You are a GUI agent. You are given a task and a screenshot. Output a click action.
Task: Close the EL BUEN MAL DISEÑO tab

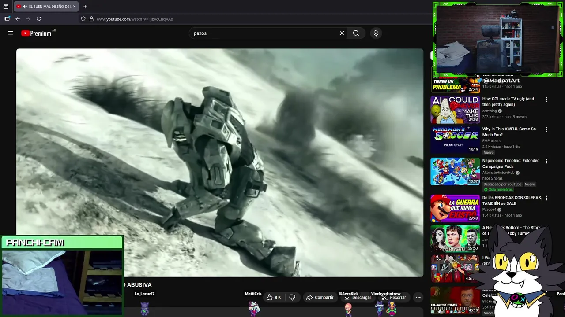point(74,7)
